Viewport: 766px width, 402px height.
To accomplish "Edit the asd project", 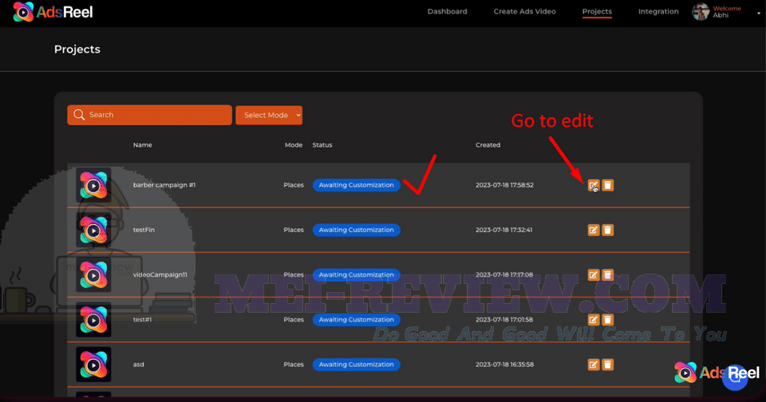I will pyautogui.click(x=593, y=365).
